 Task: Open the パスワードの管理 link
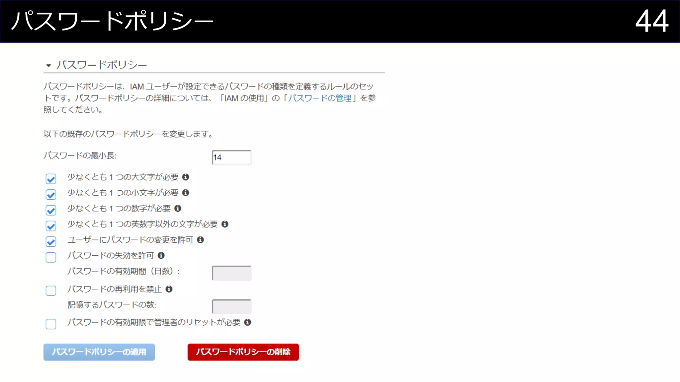[x=319, y=98]
